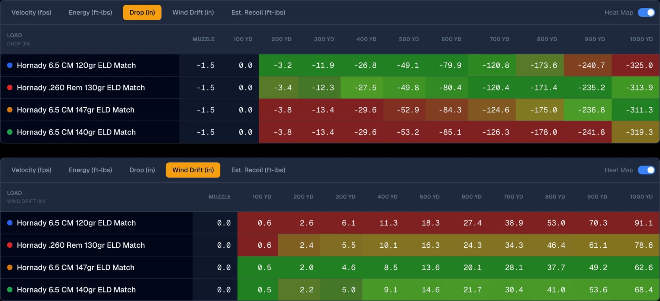The image size is (660, 301).
Task: Click the 41.0 wind drift cell
Action: point(551,290)
